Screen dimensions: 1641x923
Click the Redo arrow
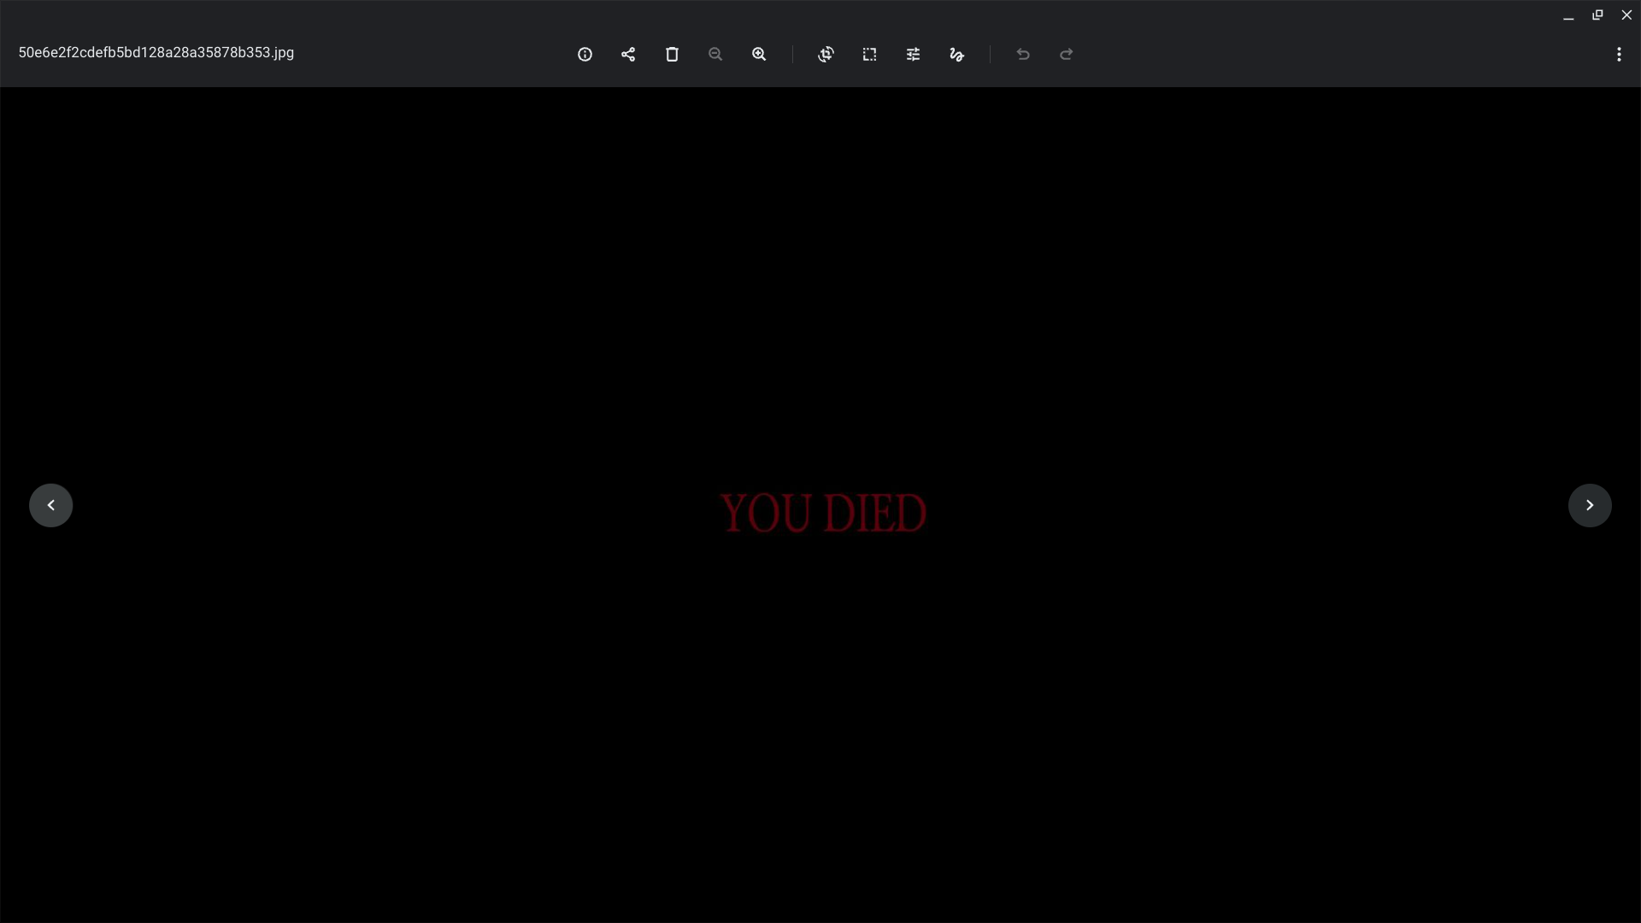tap(1067, 55)
